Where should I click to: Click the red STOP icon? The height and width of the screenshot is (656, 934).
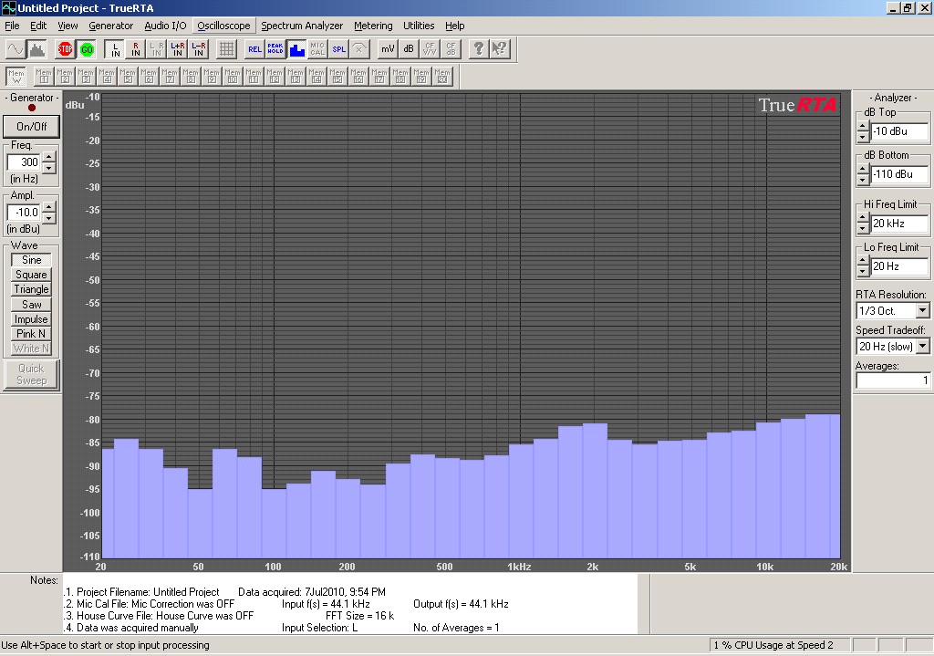pyautogui.click(x=66, y=49)
